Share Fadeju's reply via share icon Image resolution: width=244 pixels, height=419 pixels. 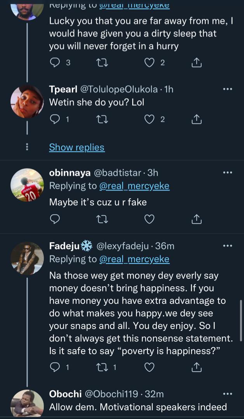pos(197,367)
